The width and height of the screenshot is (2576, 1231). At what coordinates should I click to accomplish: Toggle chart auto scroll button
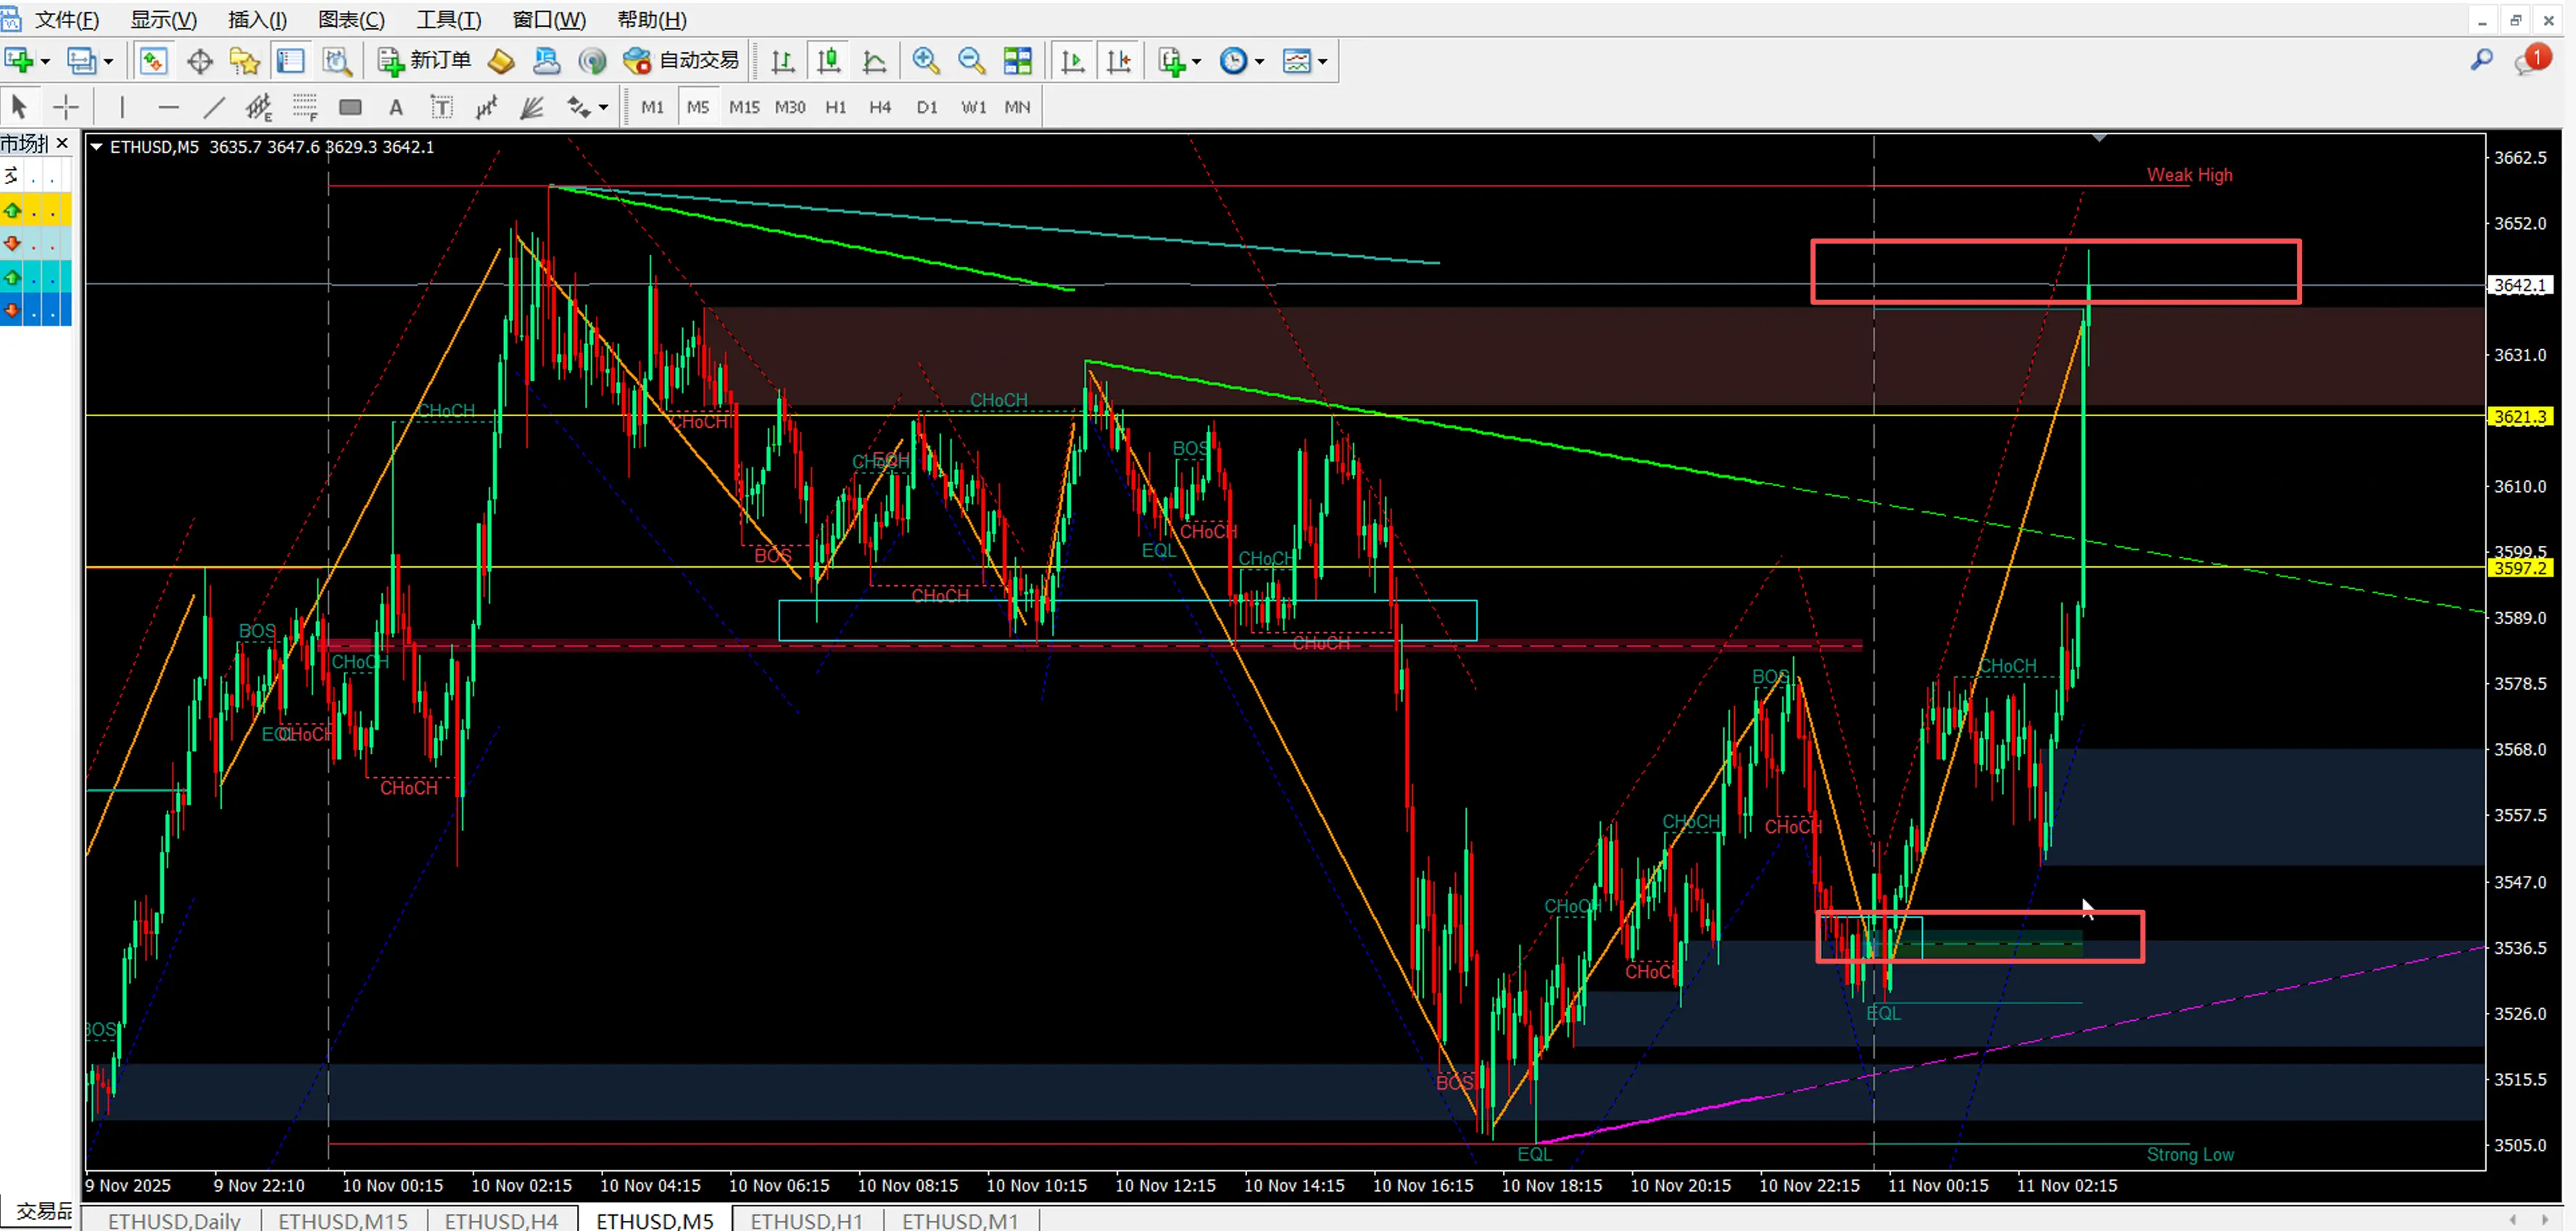tap(1073, 61)
